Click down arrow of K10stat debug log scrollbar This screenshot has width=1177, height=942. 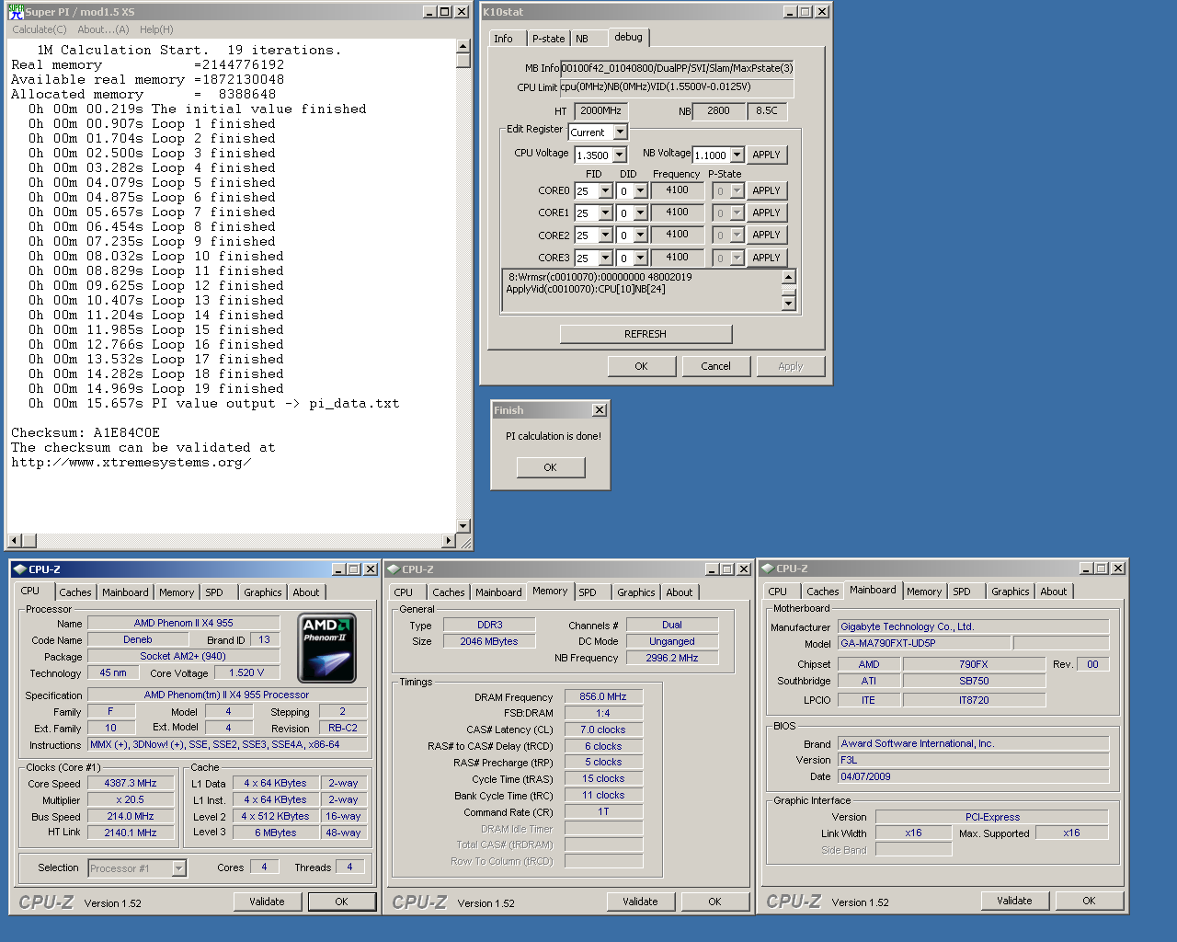pyautogui.click(x=788, y=304)
